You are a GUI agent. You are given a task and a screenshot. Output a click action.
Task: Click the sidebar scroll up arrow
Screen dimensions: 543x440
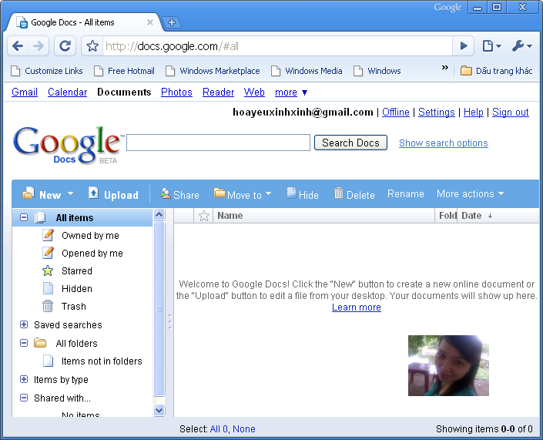tap(159, 215)
